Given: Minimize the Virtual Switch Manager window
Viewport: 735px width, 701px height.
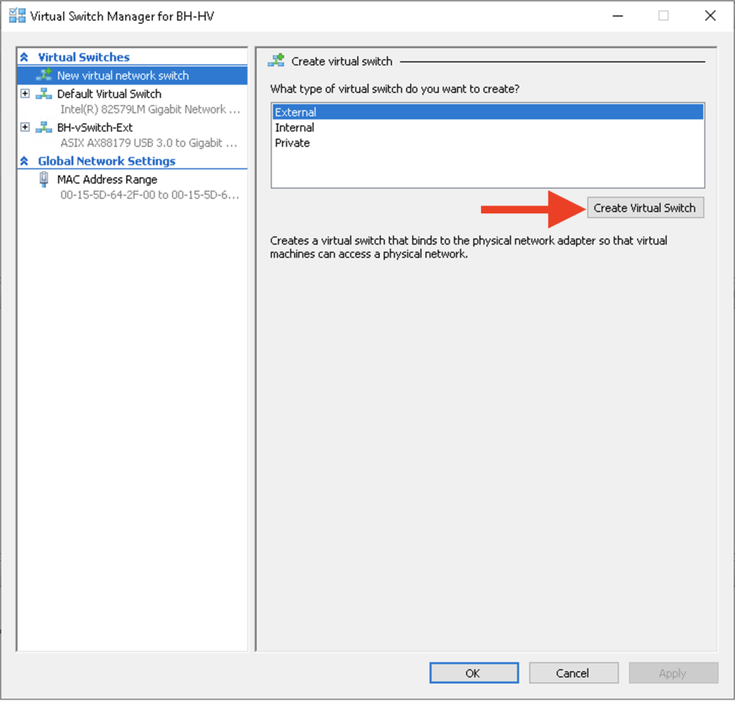Looking at the screenshot, I should click(x=618, y=16).
